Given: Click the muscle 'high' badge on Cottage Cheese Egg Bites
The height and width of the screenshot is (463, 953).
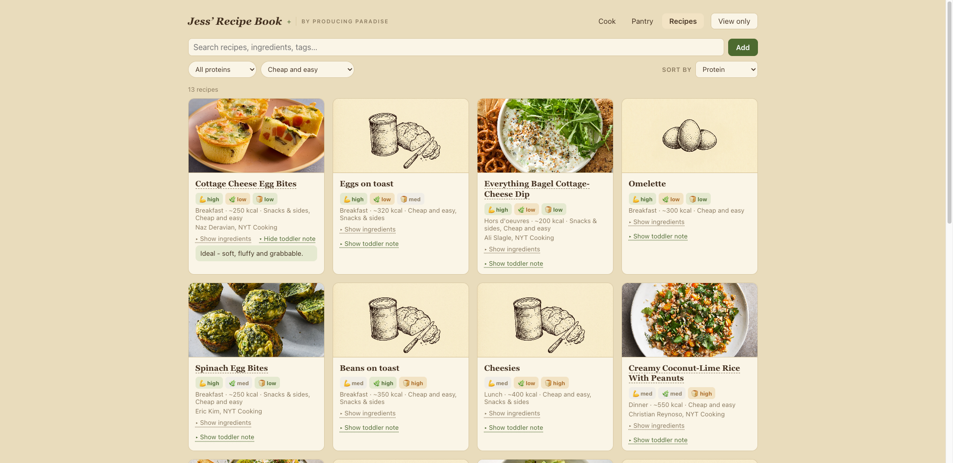Looking at the screenshot, I should coord(209,199).
